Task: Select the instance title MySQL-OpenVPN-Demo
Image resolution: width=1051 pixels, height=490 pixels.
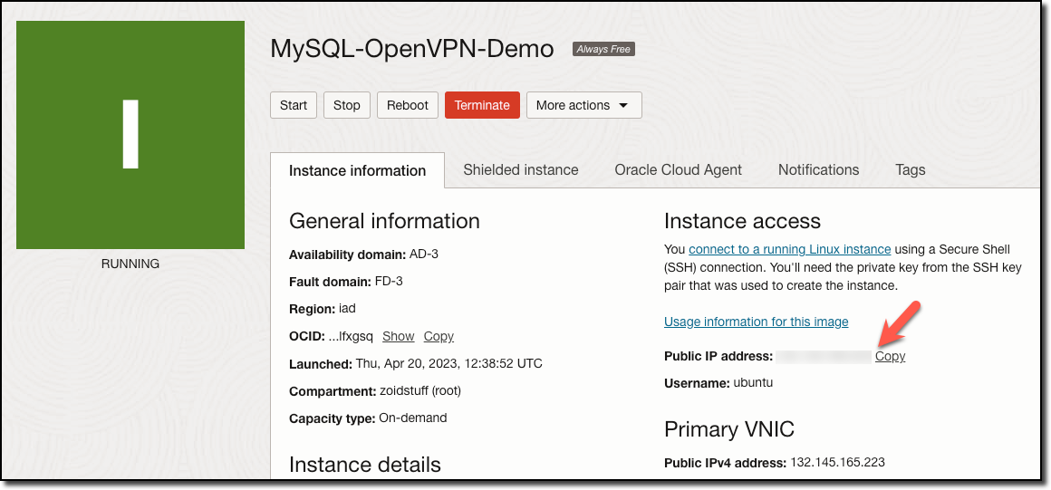Action: (412, 49)
